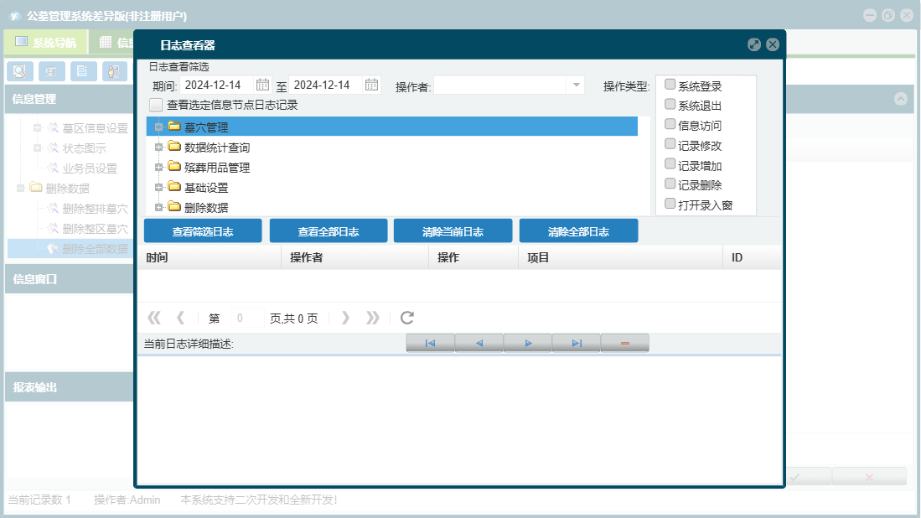This screenshot has height=518, width=921.
Task: Select 删除全部数据 in main sidebar
Action: click(x=96, y=248)
